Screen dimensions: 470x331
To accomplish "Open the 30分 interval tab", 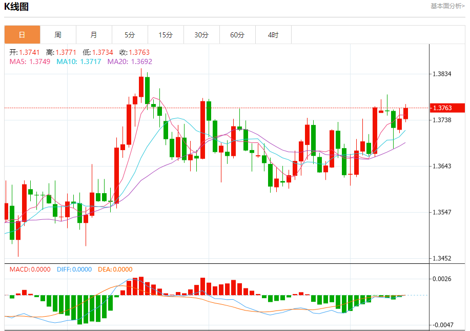I will click(202, 35).
